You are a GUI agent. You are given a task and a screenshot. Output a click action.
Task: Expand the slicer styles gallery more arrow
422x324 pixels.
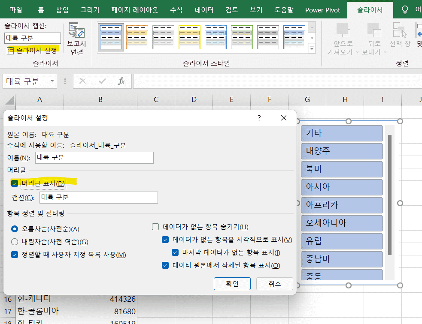point(312,49)
